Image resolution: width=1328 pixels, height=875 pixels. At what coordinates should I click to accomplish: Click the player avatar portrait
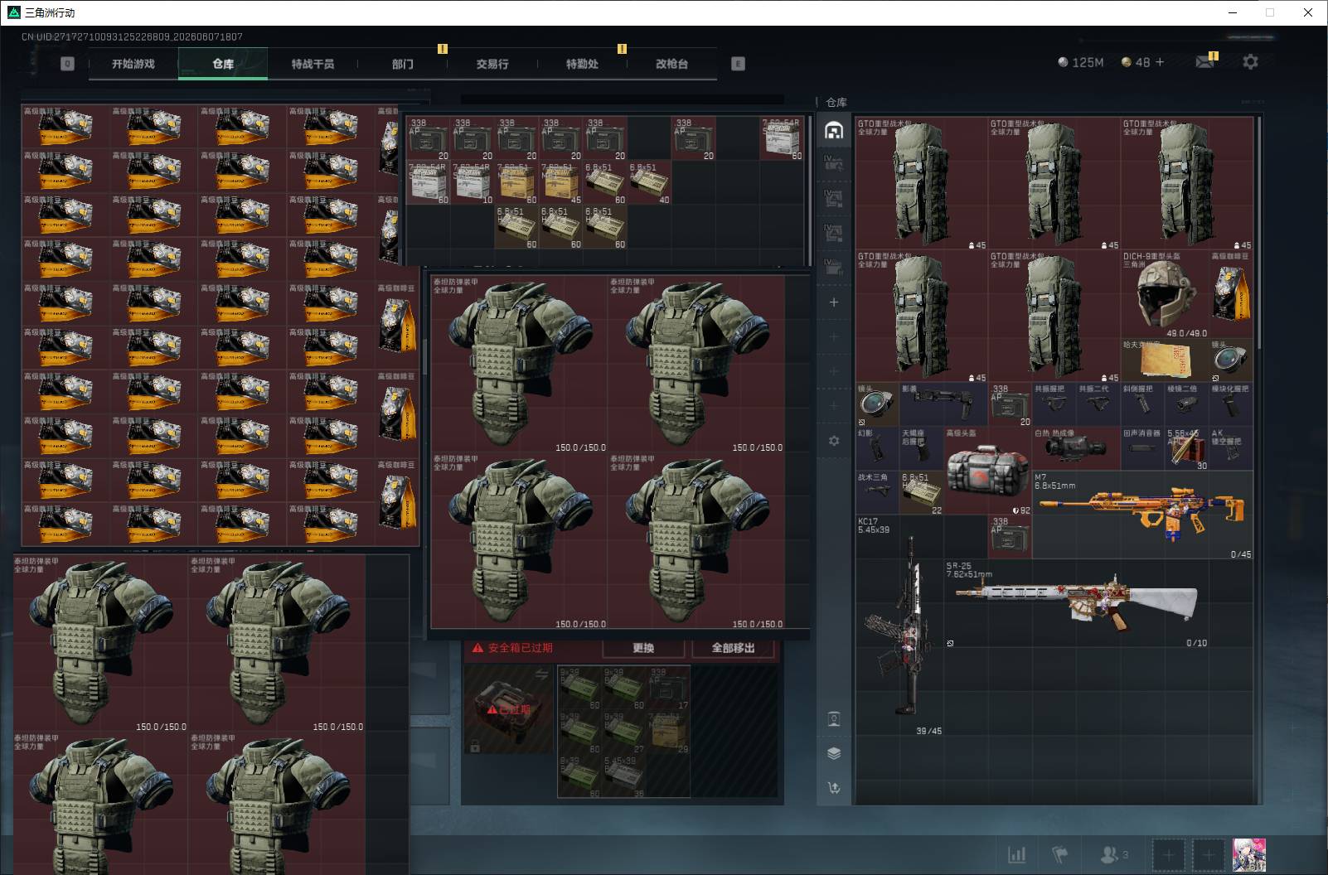tap(1249, 854)
